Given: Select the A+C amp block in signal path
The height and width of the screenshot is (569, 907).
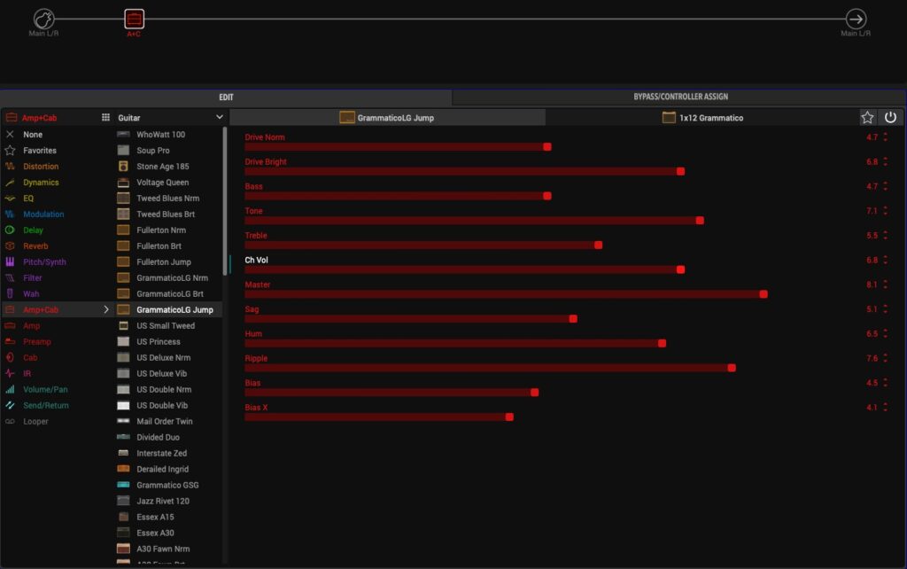Looking at the screenshot, I should pyautogui.click(x=134, y=19).
